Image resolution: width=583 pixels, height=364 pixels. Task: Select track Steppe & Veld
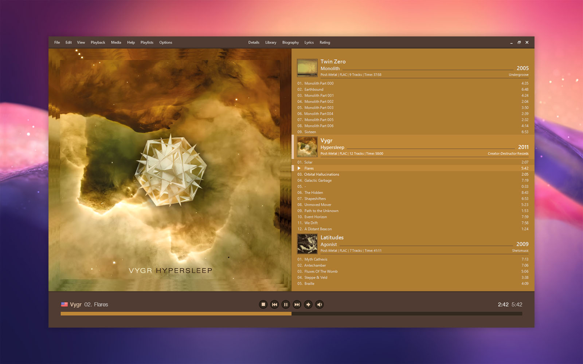tap(413, 277)
